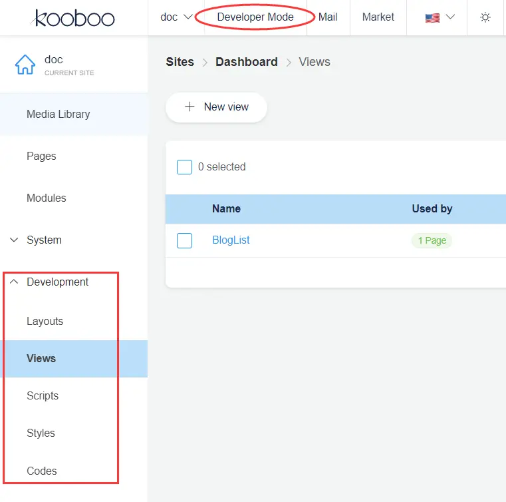The image size is (506, 502).
Task: Click the home icon for current site
Action: 25,65
